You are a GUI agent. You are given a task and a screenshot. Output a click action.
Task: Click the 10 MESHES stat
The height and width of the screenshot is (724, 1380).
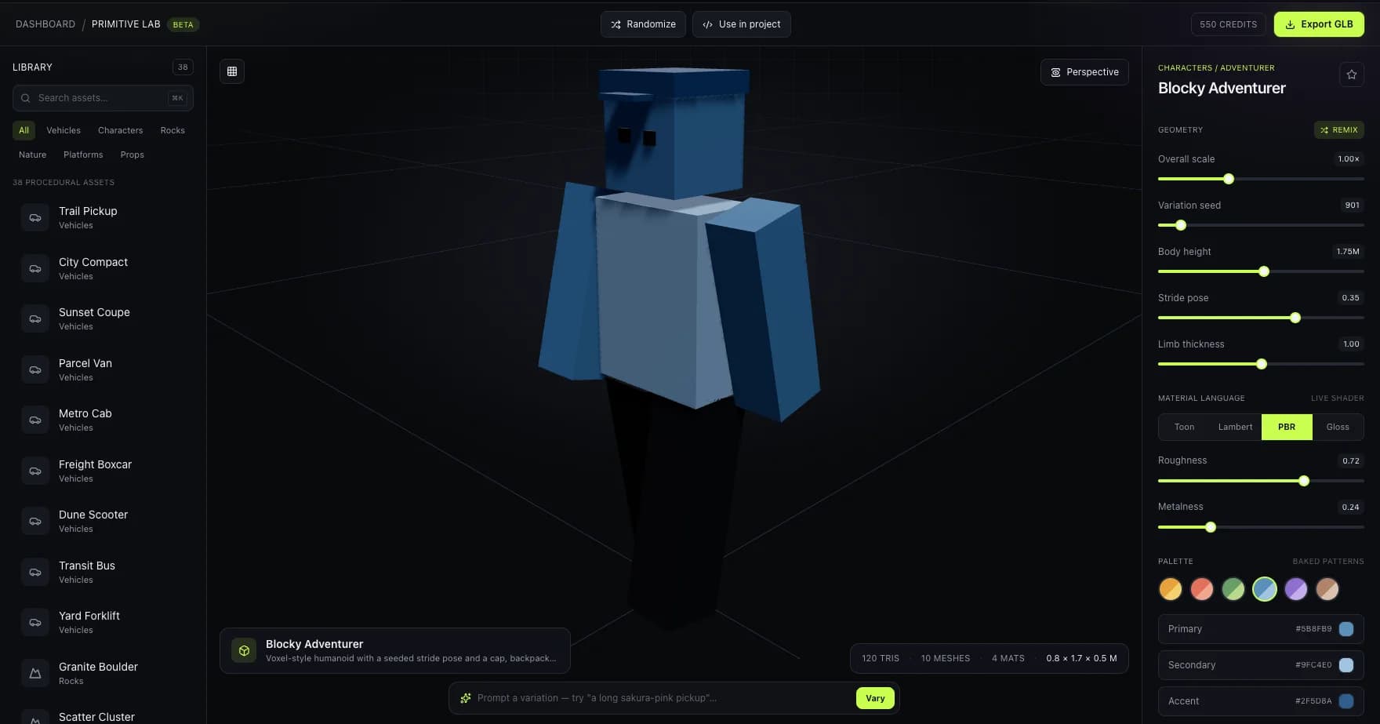click(946, 658)
